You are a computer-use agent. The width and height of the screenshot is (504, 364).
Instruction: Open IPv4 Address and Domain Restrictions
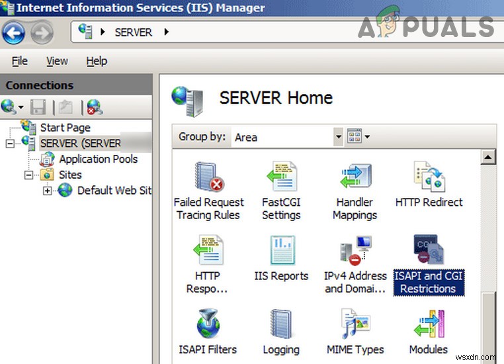[x=355, y=265]
